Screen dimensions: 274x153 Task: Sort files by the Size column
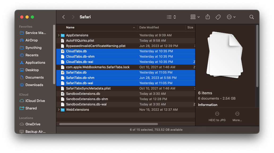190,27
